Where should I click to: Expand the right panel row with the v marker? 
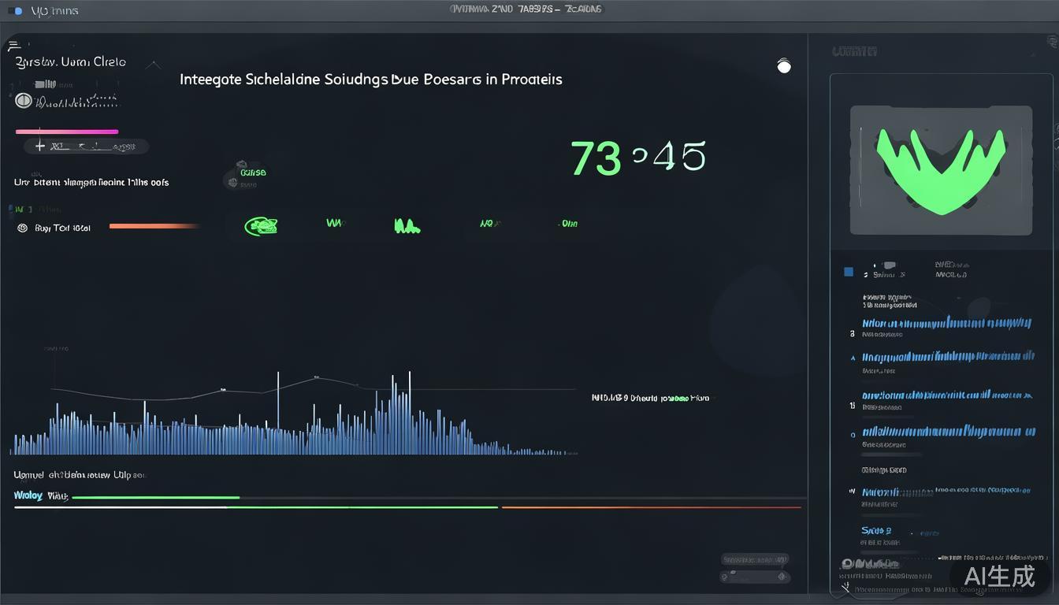pyautogui.click(x=852, y=491)
